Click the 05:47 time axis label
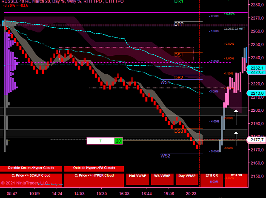This screenshot has width=266, height=198. (12, 194)
